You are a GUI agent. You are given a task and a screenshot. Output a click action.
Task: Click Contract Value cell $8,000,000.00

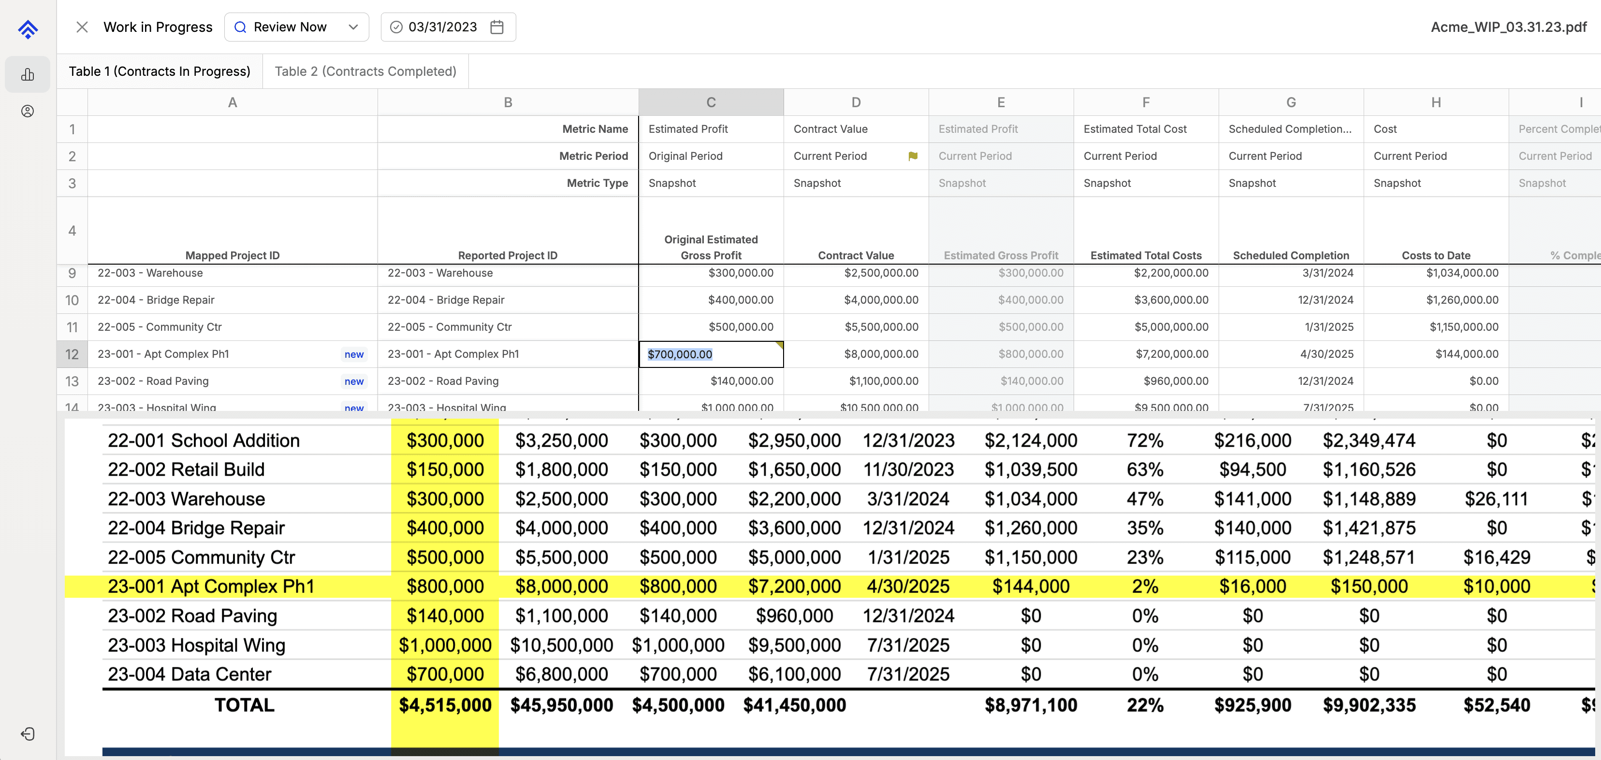coord(856,354)
